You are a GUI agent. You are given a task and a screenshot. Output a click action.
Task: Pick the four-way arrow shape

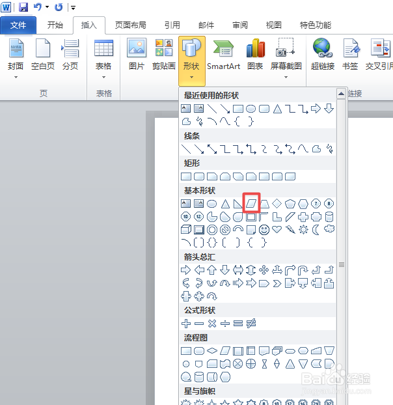click(264, 270)
